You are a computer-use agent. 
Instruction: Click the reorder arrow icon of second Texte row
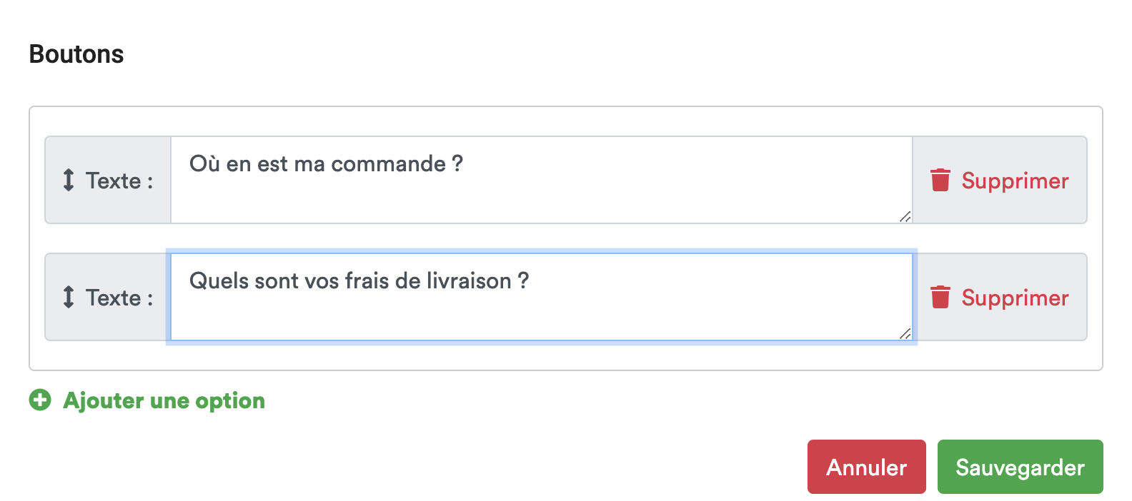click(69, 297)
